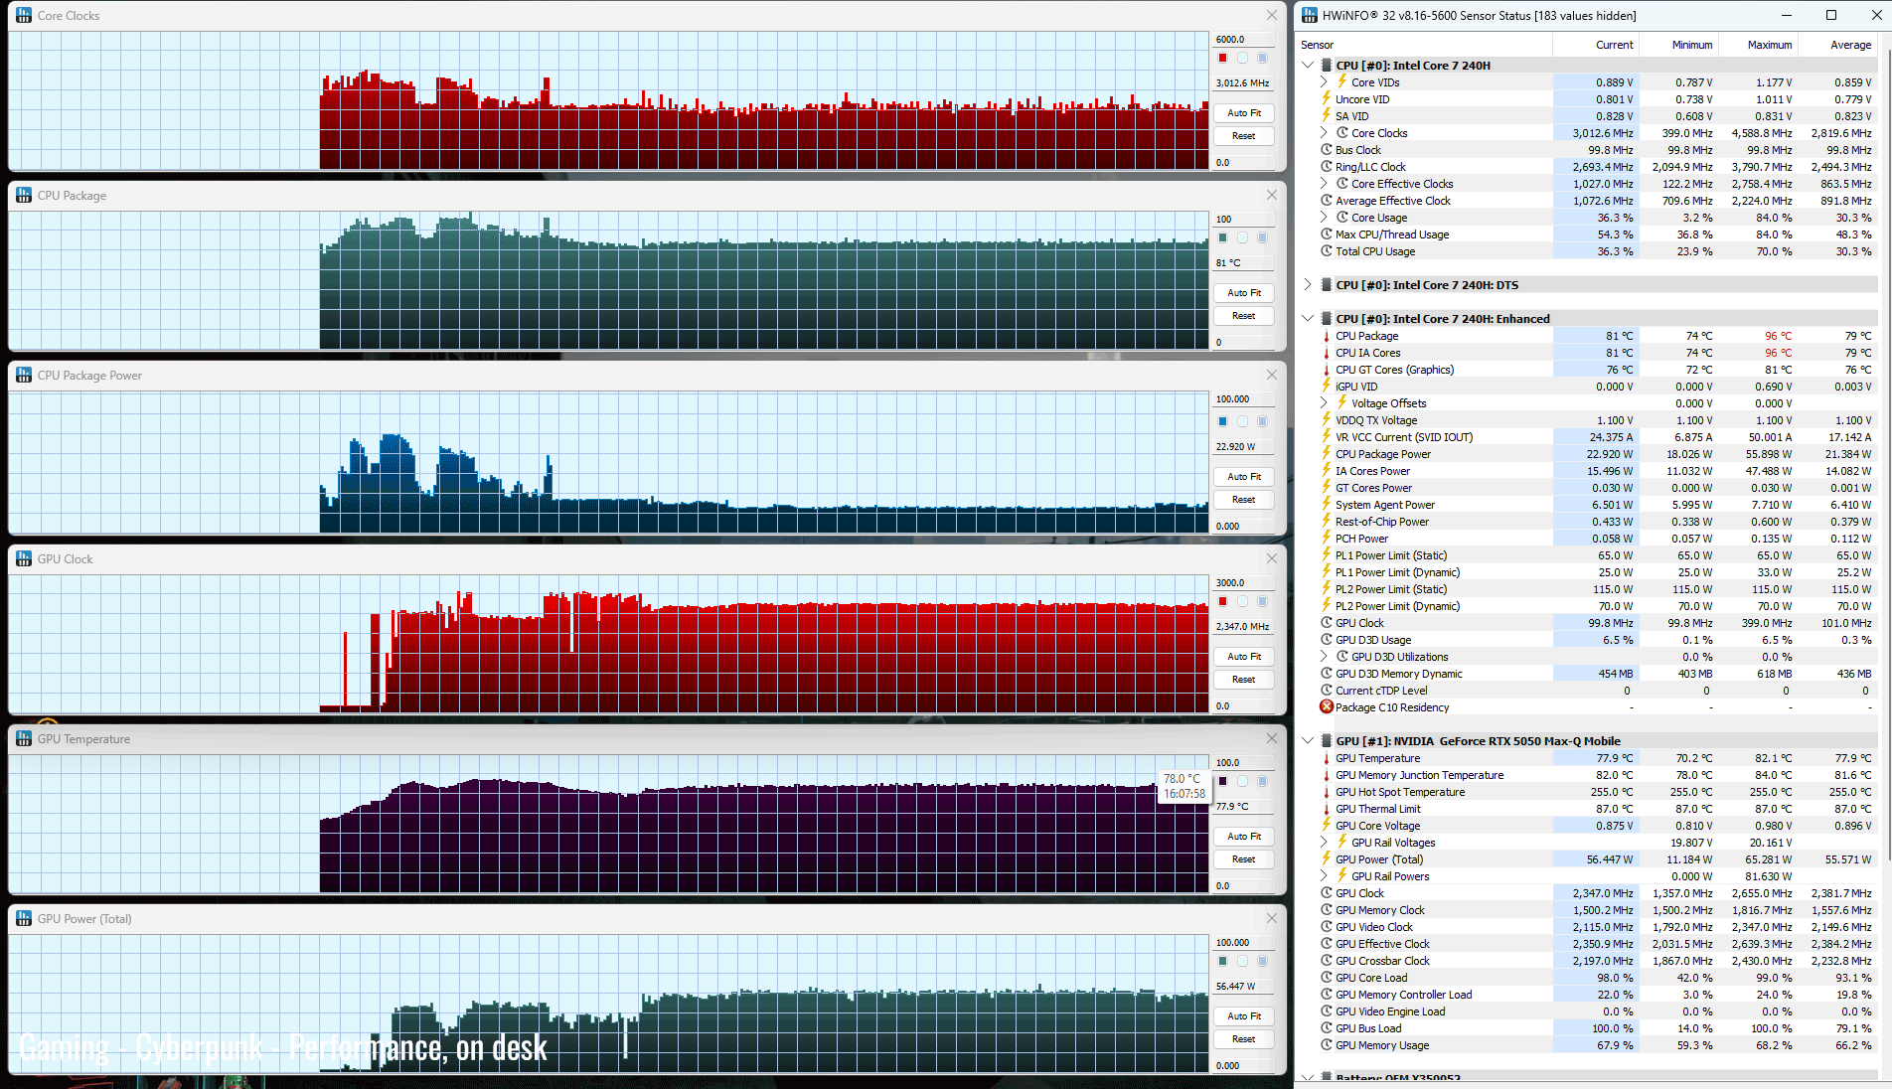Screen dimensions: 1892x1089
Task: Edit the 6000.0 maximum field in Core Clocks graph
Action: coord(1243,40)
